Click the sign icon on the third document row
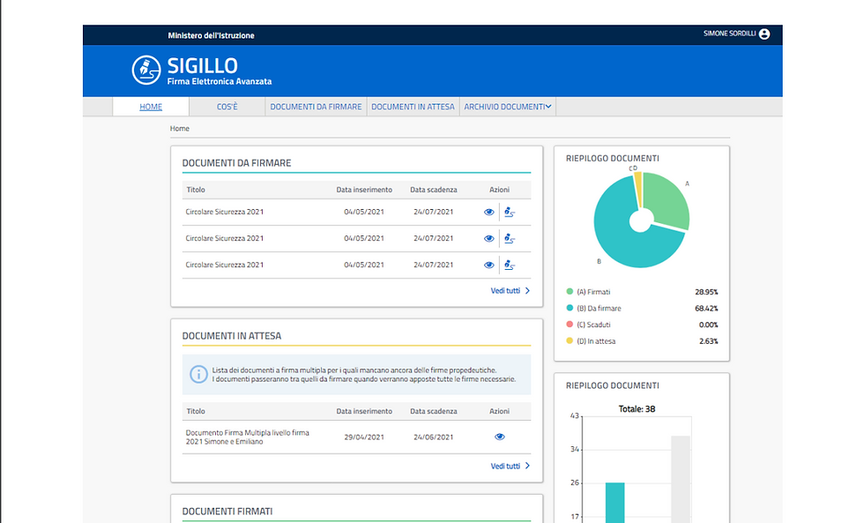 [508, 265]
